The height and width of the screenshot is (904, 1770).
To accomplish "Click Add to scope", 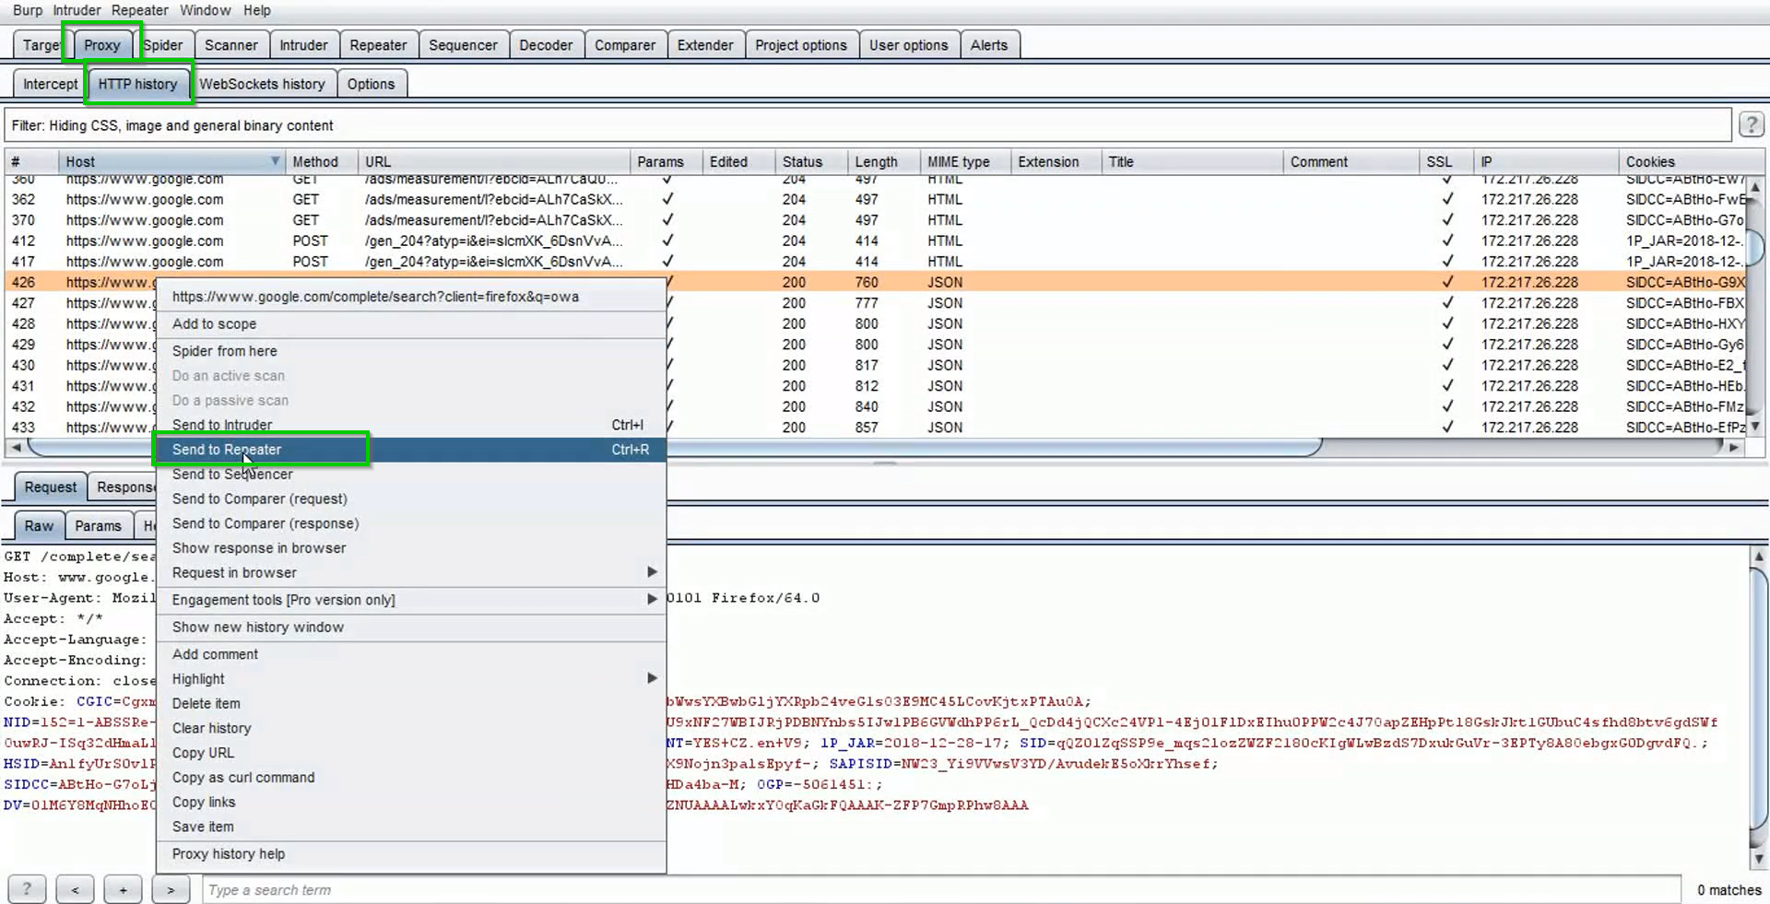I will click(214, 323).
